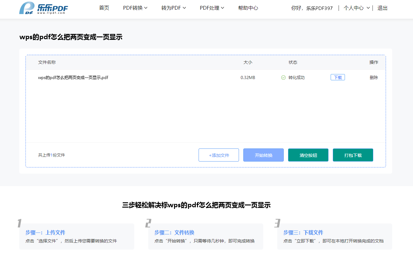Click the 步骤二：文件转换 card heading
The height and width of the screenshot is (263, 413).
(x=174, y=232)
